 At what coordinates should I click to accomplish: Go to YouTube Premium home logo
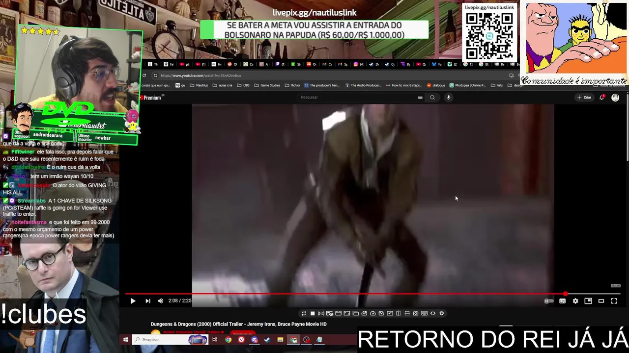(x=152, y=98)
